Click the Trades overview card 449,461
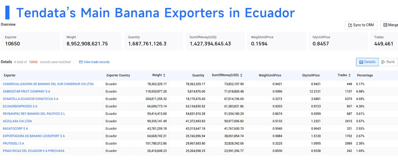The image size is (398, 160). pyautogui.click(x=384, y=41)
